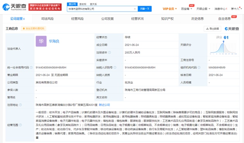244x143 pixels.
Task: Open the 司法风险 tab
Action: click(x=48, y=19)
